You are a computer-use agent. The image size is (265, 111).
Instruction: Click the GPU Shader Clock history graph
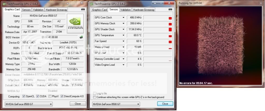158,29
